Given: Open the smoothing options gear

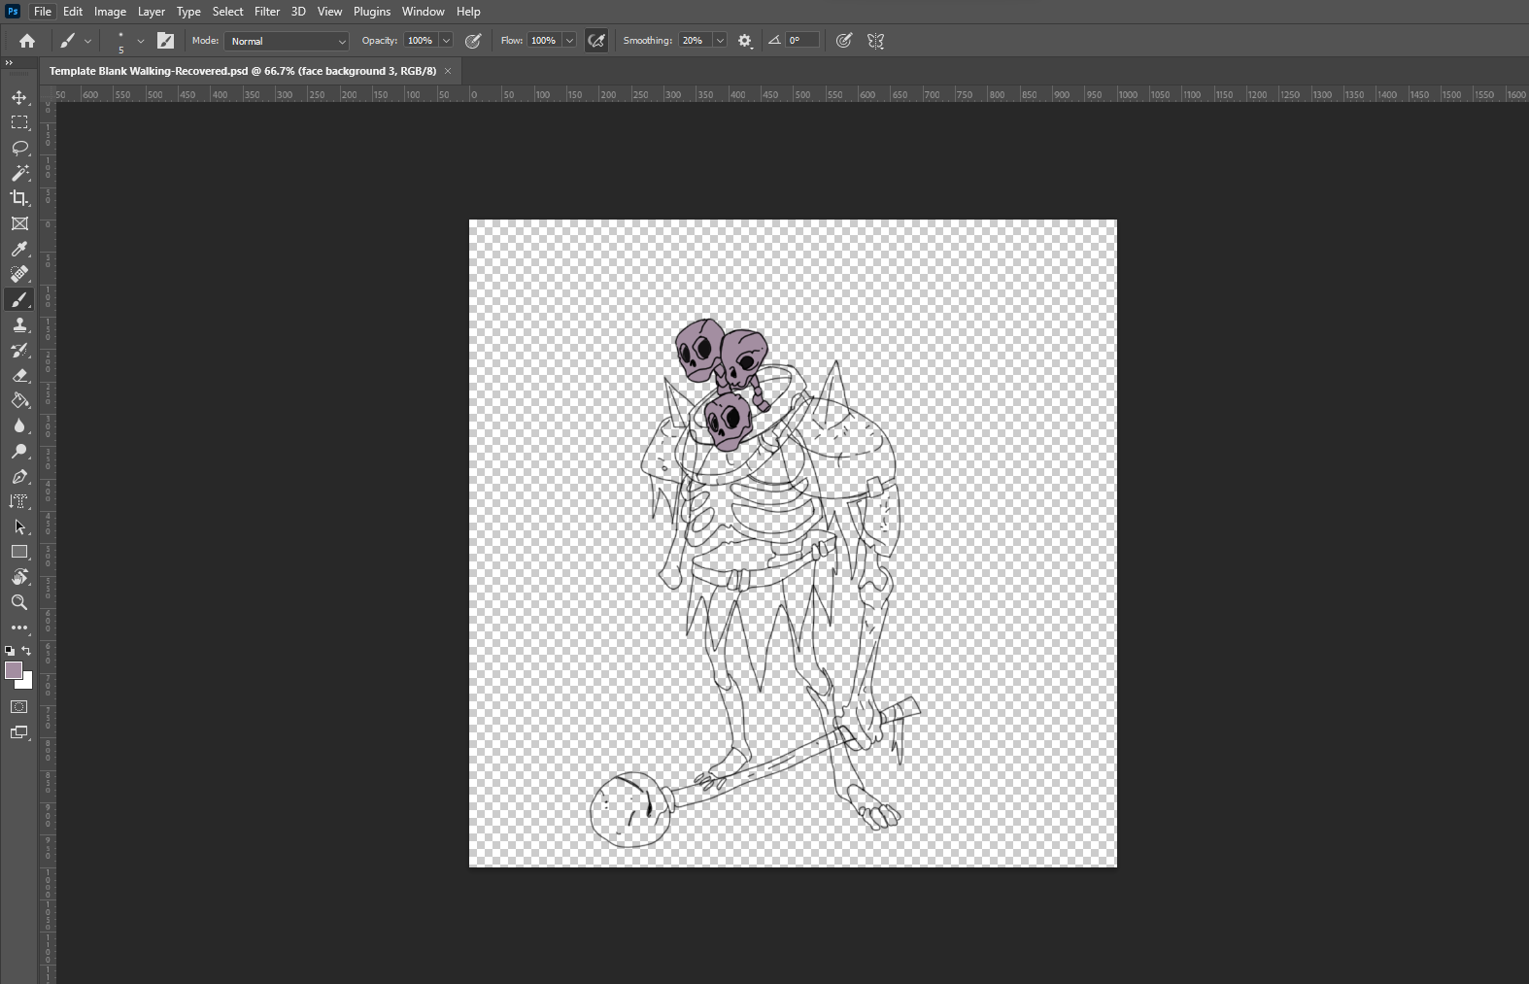Looking at the screenshot, I should pyautogui.click(x=745, y=41).
